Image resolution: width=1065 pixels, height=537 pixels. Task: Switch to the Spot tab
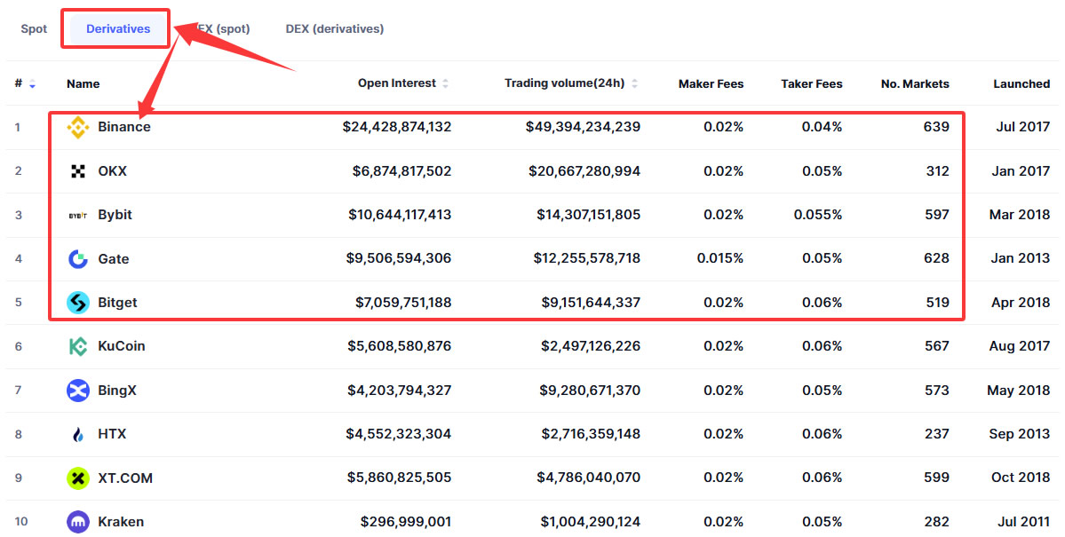(x=34, y=29)
